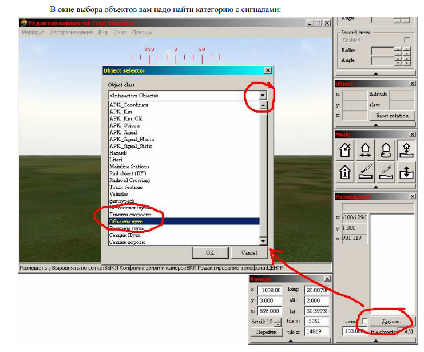Enable the Second curve checkbox
The height and width of the screenshot is (352, 424).
click(407, 41)
